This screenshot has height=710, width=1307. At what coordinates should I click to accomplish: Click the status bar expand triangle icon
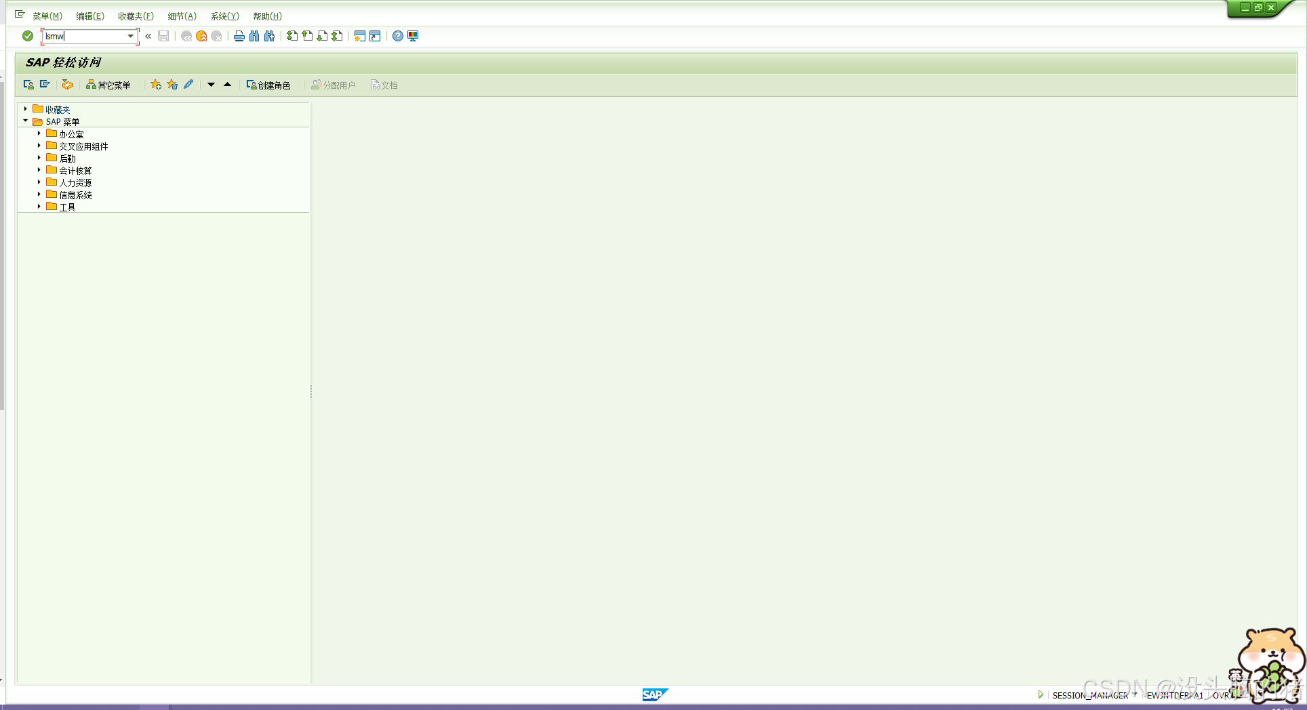tap(1041, 694)
